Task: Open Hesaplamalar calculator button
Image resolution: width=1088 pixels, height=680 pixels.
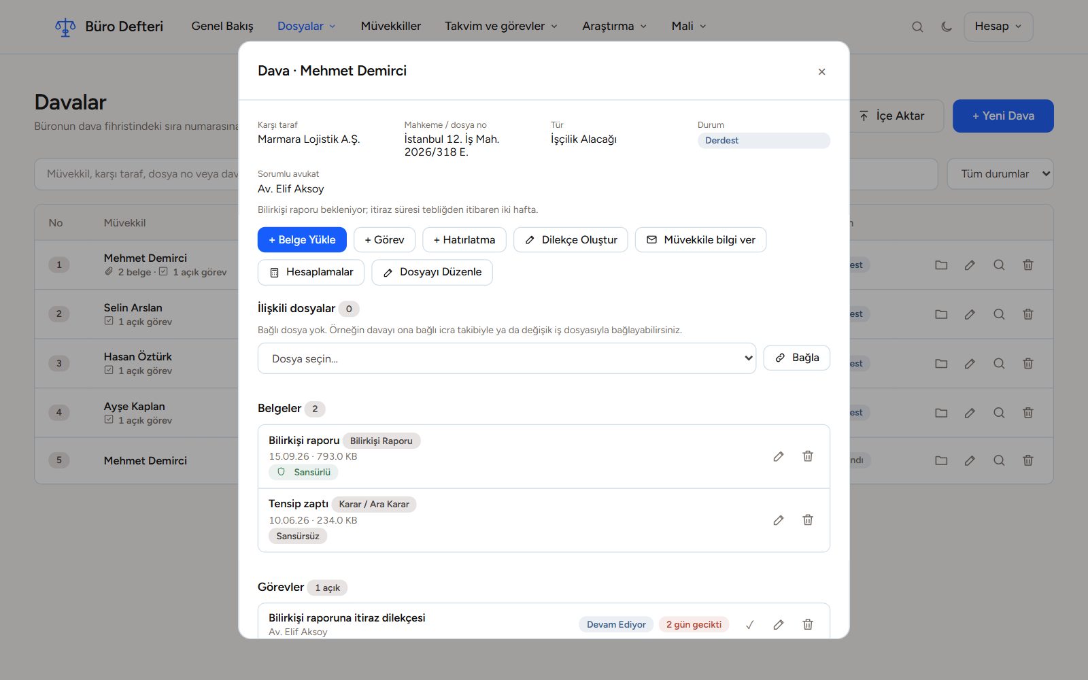Action: [311, 272]
